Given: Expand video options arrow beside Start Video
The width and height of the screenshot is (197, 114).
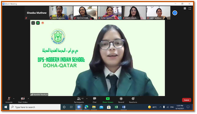Looking at the screenshot, I should [28, 99].
